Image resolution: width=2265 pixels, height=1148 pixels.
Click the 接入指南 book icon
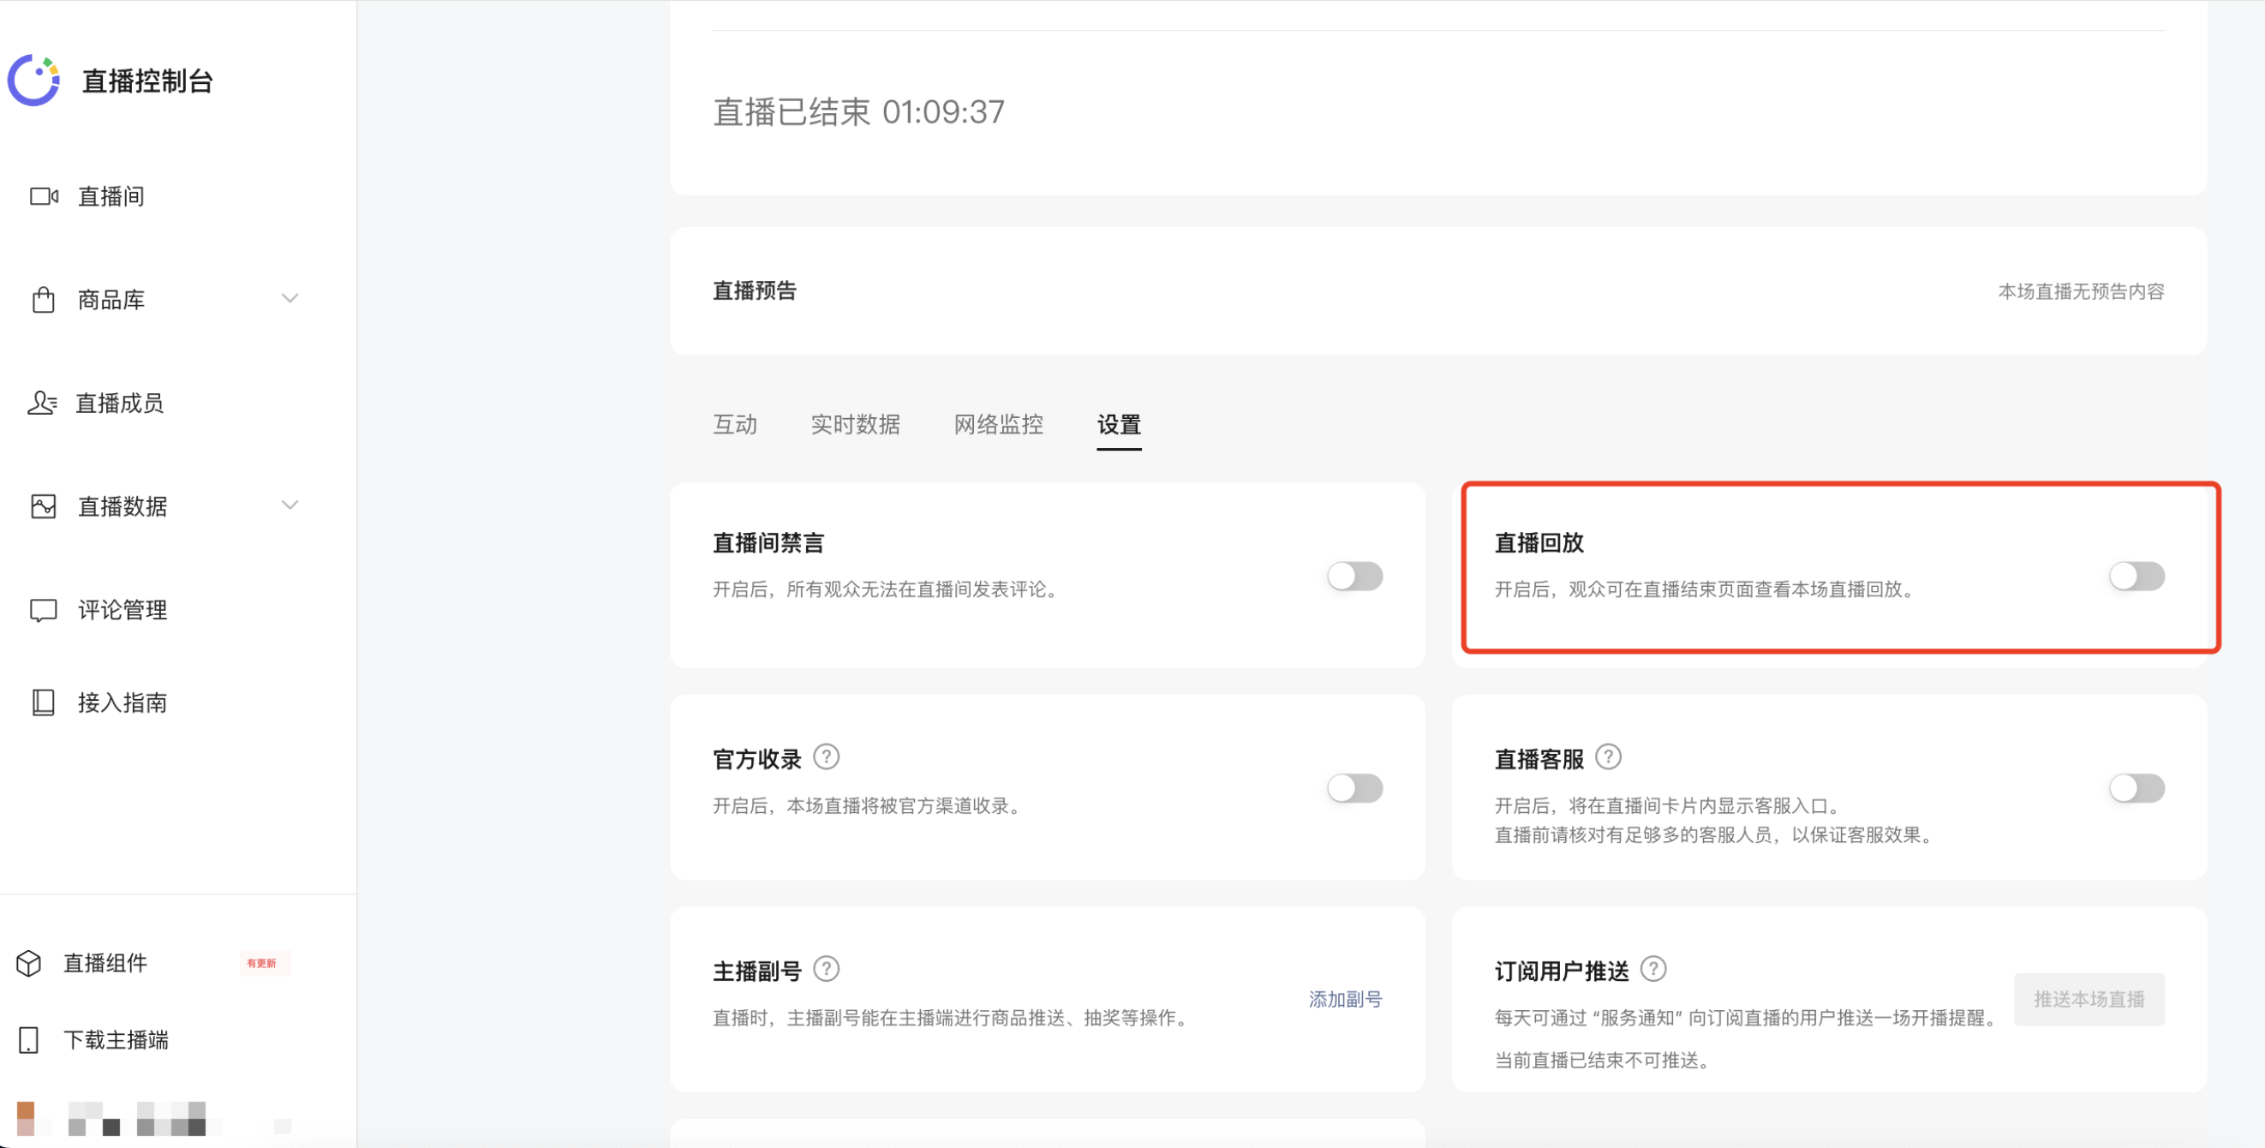43,703
